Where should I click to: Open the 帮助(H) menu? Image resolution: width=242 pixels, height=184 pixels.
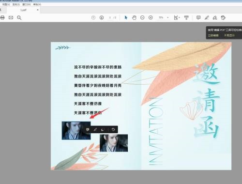point(37,4)
